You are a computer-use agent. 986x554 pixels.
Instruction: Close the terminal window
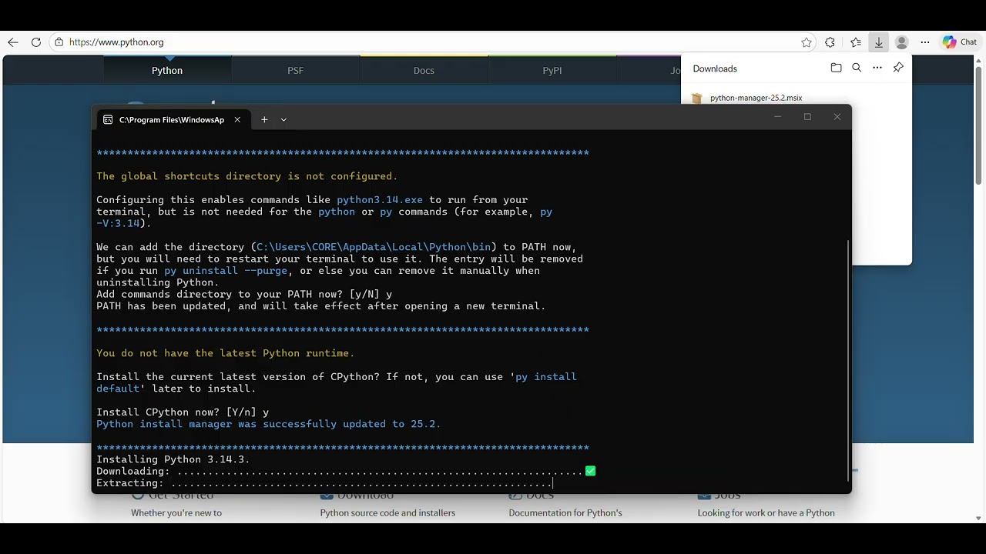click(x=837, y=117)
